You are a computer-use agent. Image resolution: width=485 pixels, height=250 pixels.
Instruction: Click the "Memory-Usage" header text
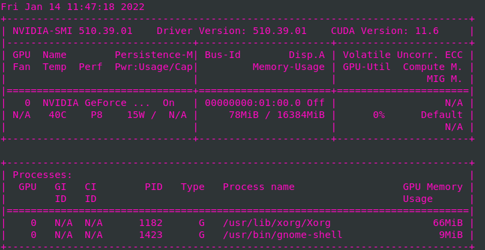point(289,67)
